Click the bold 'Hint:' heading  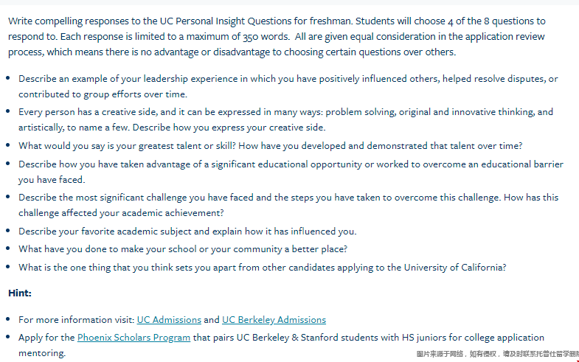tap(20, 293)
